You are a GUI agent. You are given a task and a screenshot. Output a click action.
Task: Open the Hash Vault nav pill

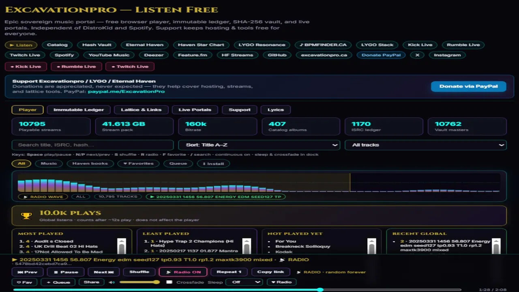pyautogui.click(x=97, y=45)
